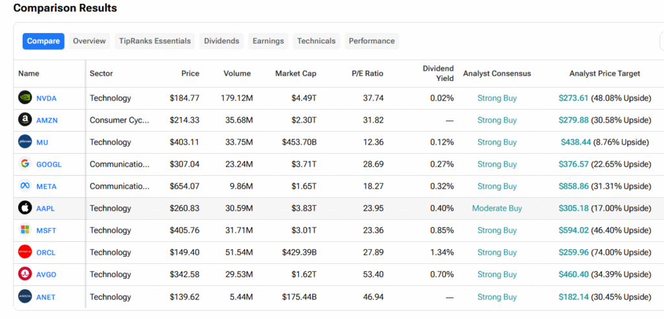Image resolution: width=664 pixels, height=319 pixels.
Task: Open the NVDA ticker link
Action: pyautogui.click(x=46, y=99)
